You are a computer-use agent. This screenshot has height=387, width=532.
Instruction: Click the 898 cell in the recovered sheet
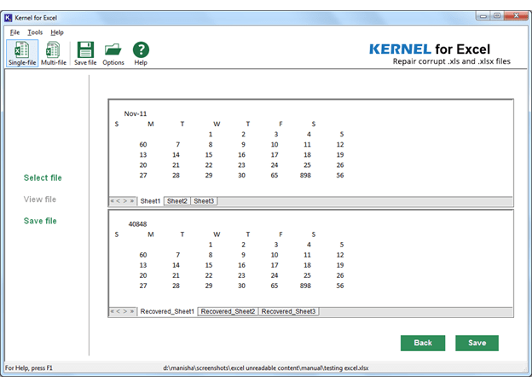305,286
